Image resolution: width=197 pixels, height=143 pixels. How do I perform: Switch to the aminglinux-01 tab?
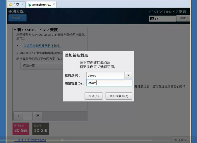[x=41, y=5]
